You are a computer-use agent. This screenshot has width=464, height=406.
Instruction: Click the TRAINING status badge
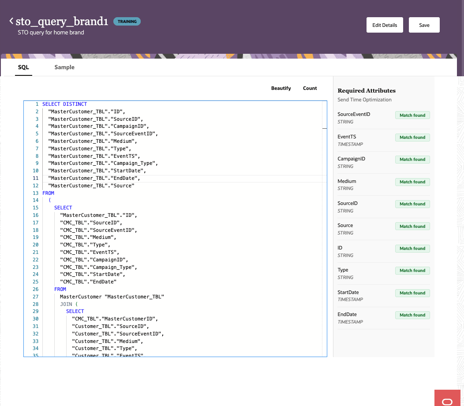[x=127, y=21]
